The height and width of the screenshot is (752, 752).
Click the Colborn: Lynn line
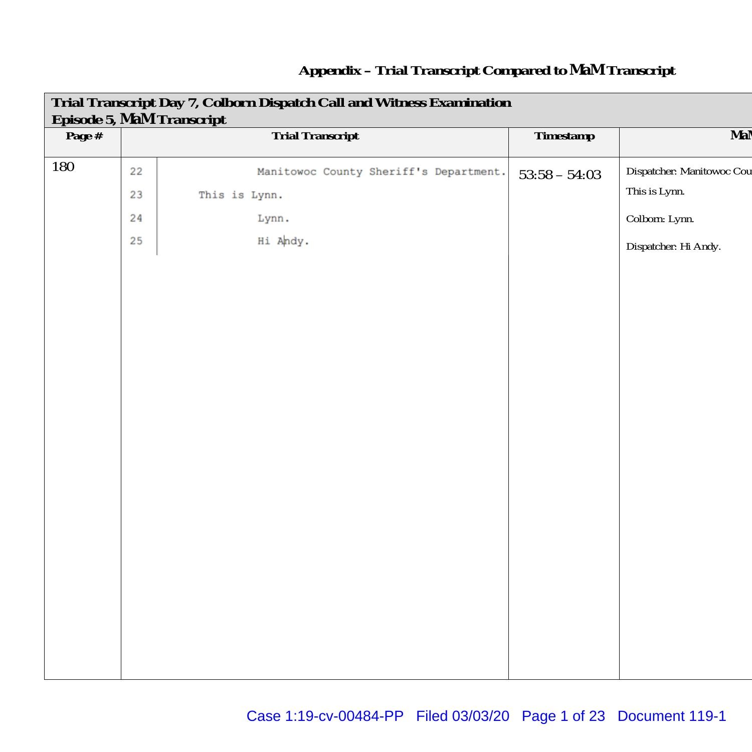[x=660, y=219]
